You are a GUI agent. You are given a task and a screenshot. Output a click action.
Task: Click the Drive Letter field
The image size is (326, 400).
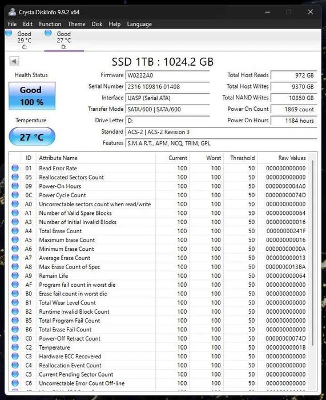[167, 121]
